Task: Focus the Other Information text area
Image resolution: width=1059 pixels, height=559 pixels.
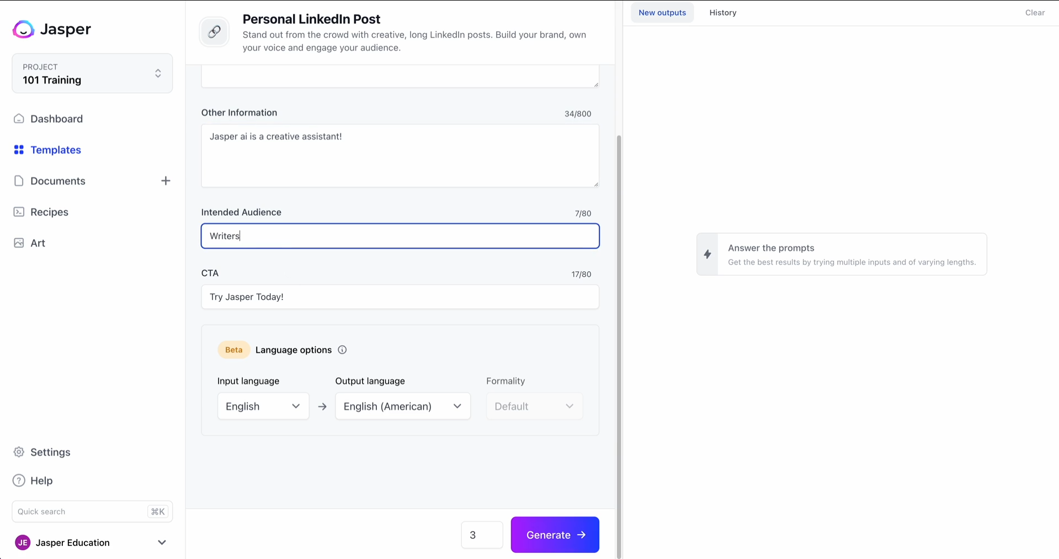Action: point(400,155)
